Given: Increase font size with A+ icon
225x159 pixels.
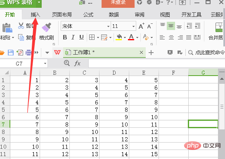Looking at the screenshot, I should click(x=142, y=26).
